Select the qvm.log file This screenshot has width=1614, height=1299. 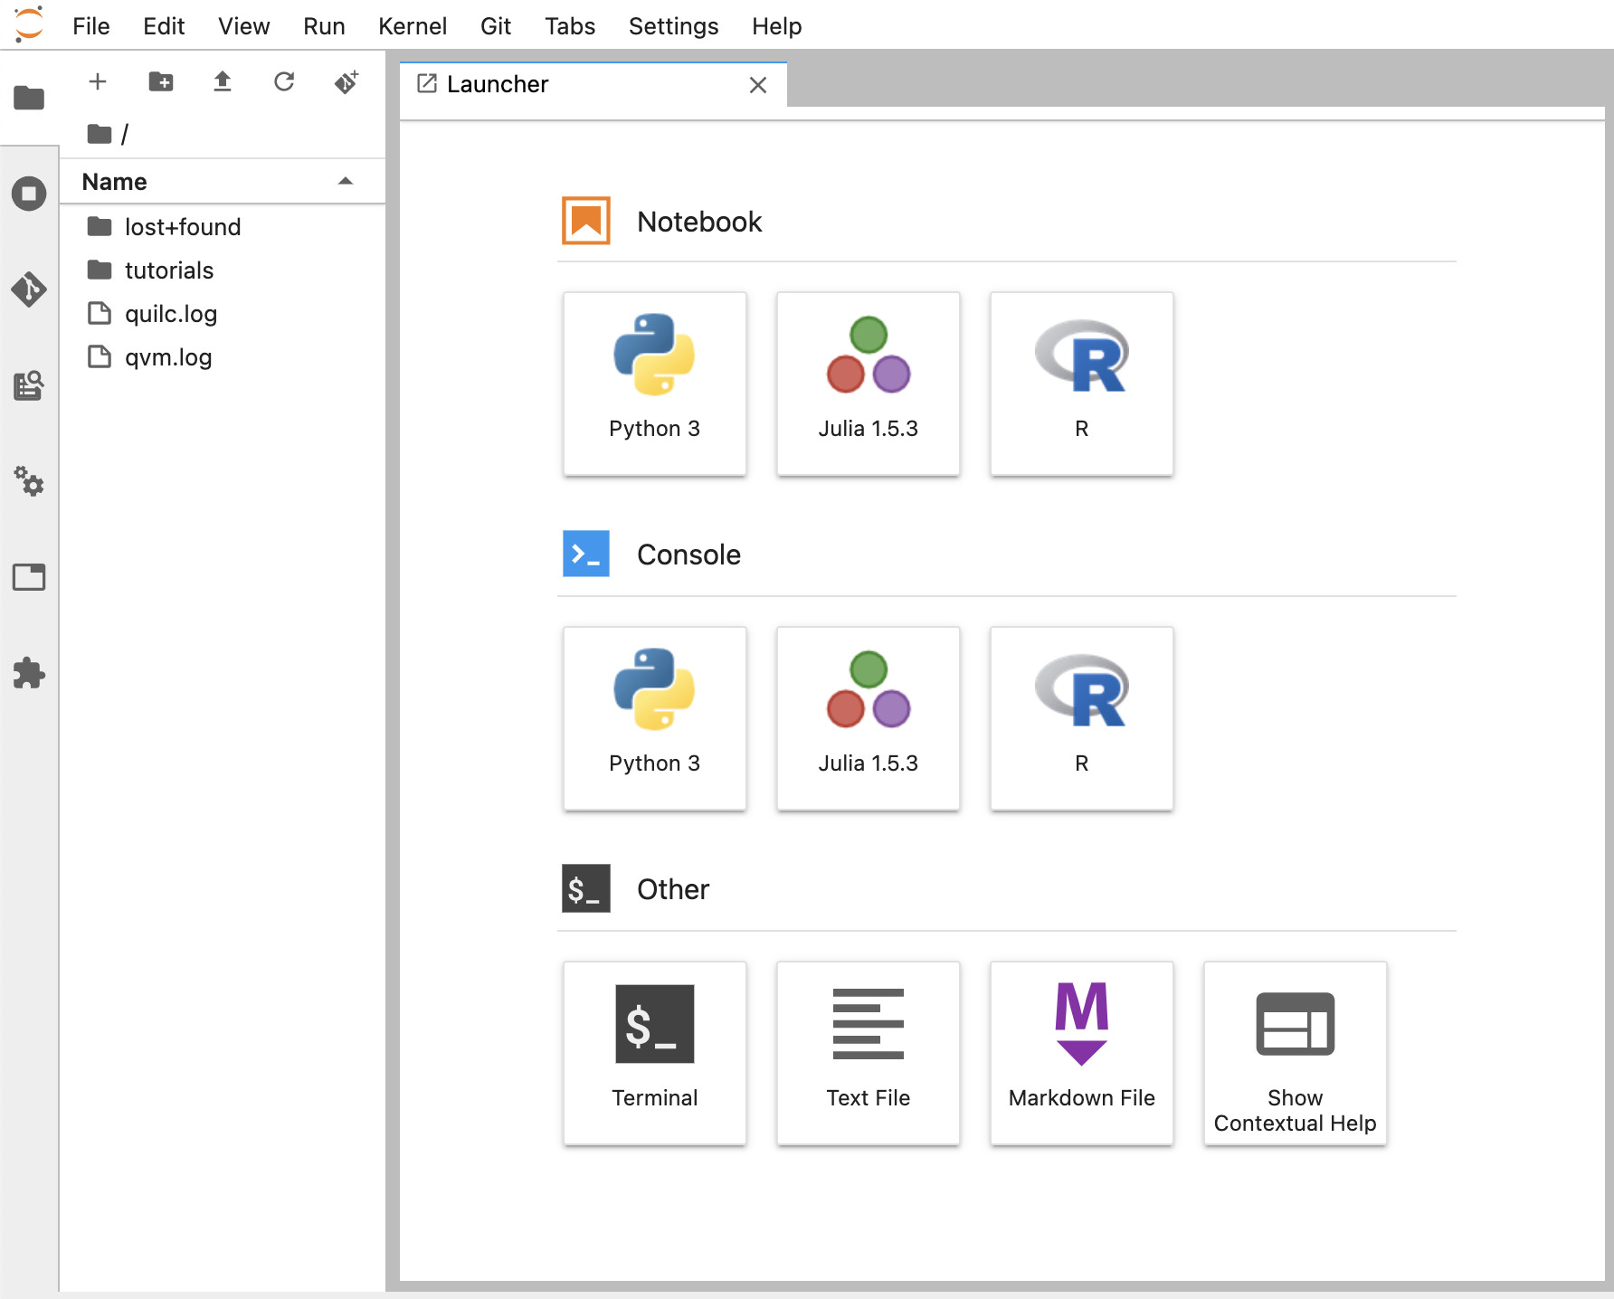pos(223,356)
